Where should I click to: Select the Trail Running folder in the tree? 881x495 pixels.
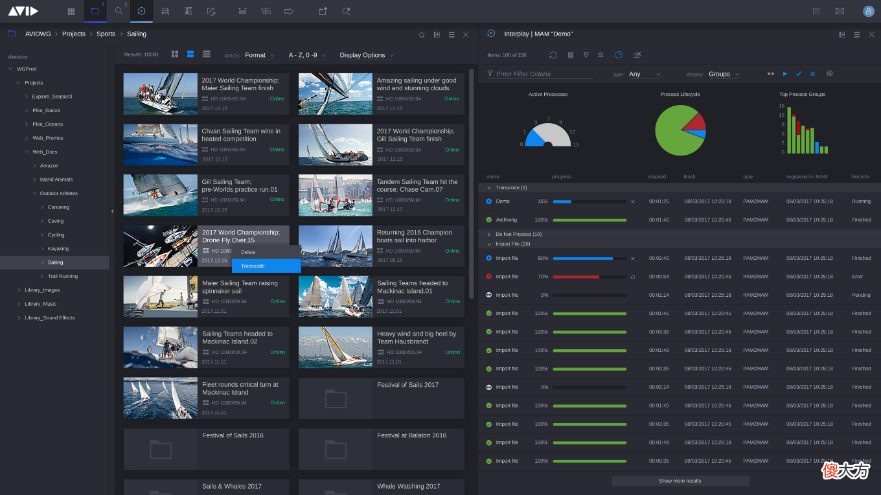tap(63, 276)
